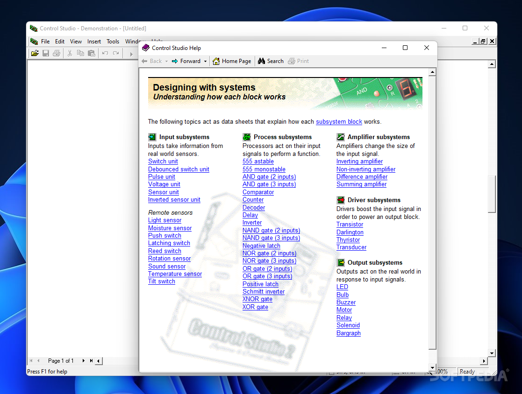Screen dimensions: 522x394
Task: Open the Negative latch topic
Action: [x=261, y=246]
